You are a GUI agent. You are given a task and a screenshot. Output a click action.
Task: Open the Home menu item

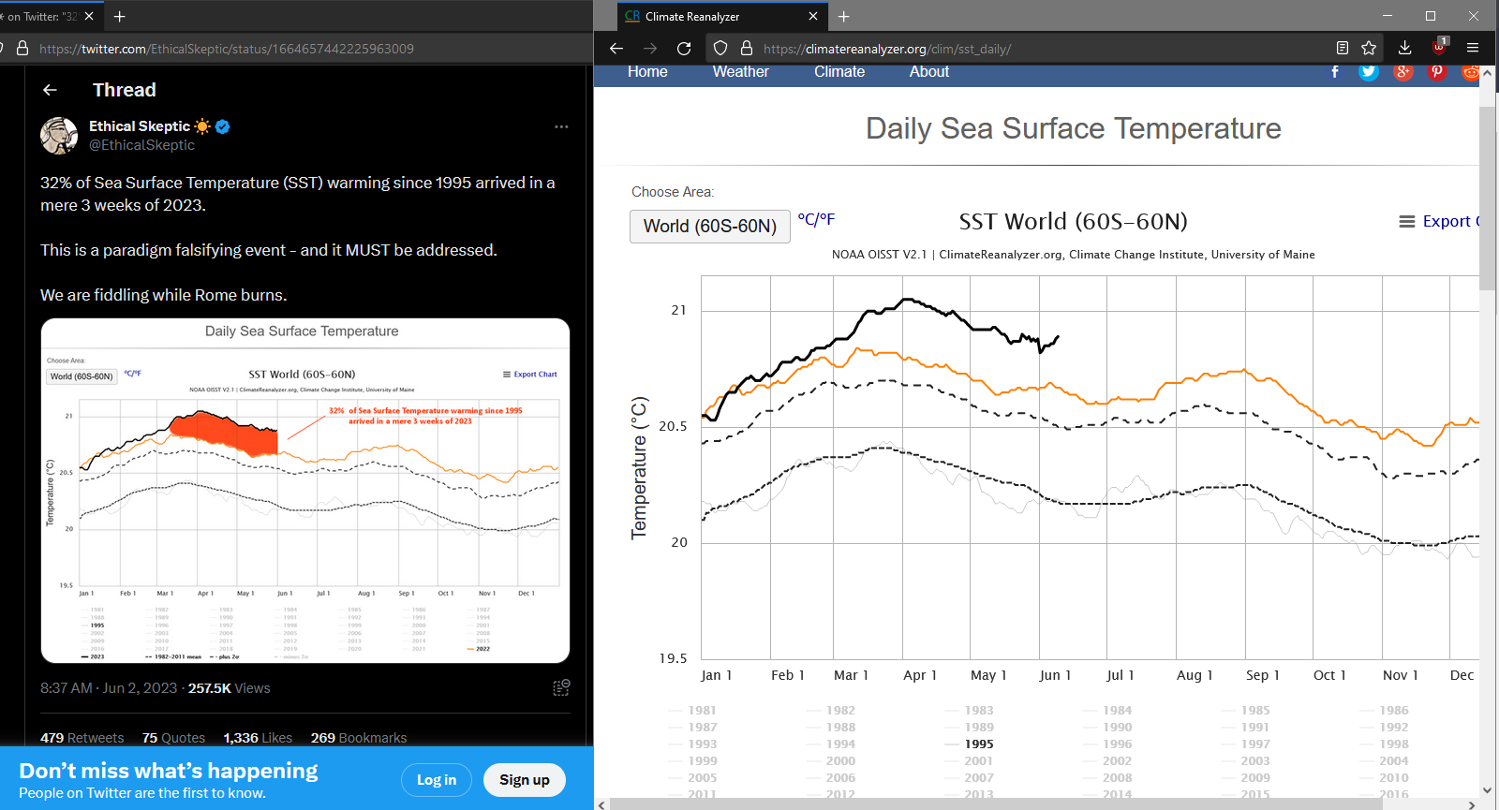pyautogui.click(x=647, y=72)
